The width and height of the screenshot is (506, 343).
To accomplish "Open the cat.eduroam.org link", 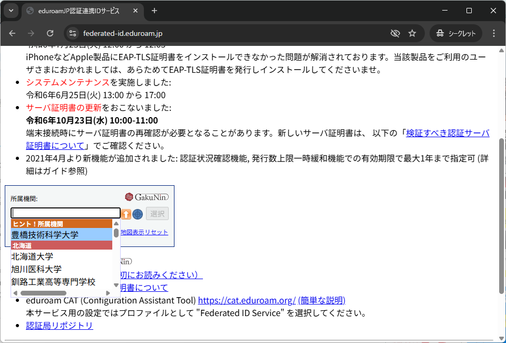I will pos(247,300).
